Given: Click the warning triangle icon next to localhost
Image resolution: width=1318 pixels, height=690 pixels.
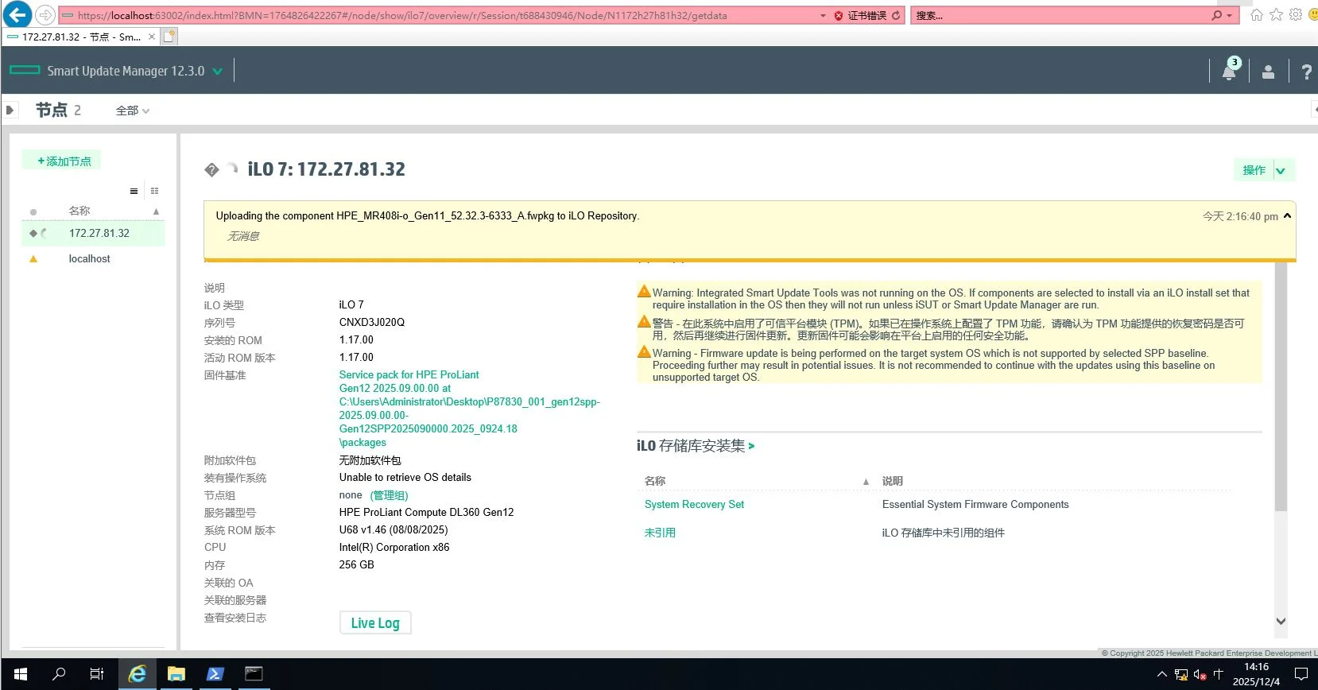Looking at the screenshot, I should pyautogui.click(x=33, y=258).
